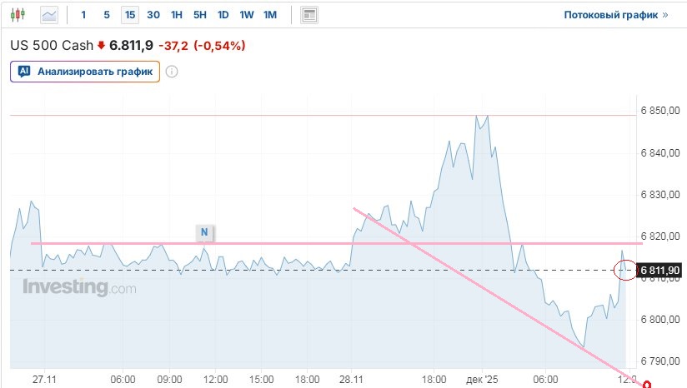Choose the 5H timeframe
Viewport: 687px width, 388px height.
pos(200,15)
